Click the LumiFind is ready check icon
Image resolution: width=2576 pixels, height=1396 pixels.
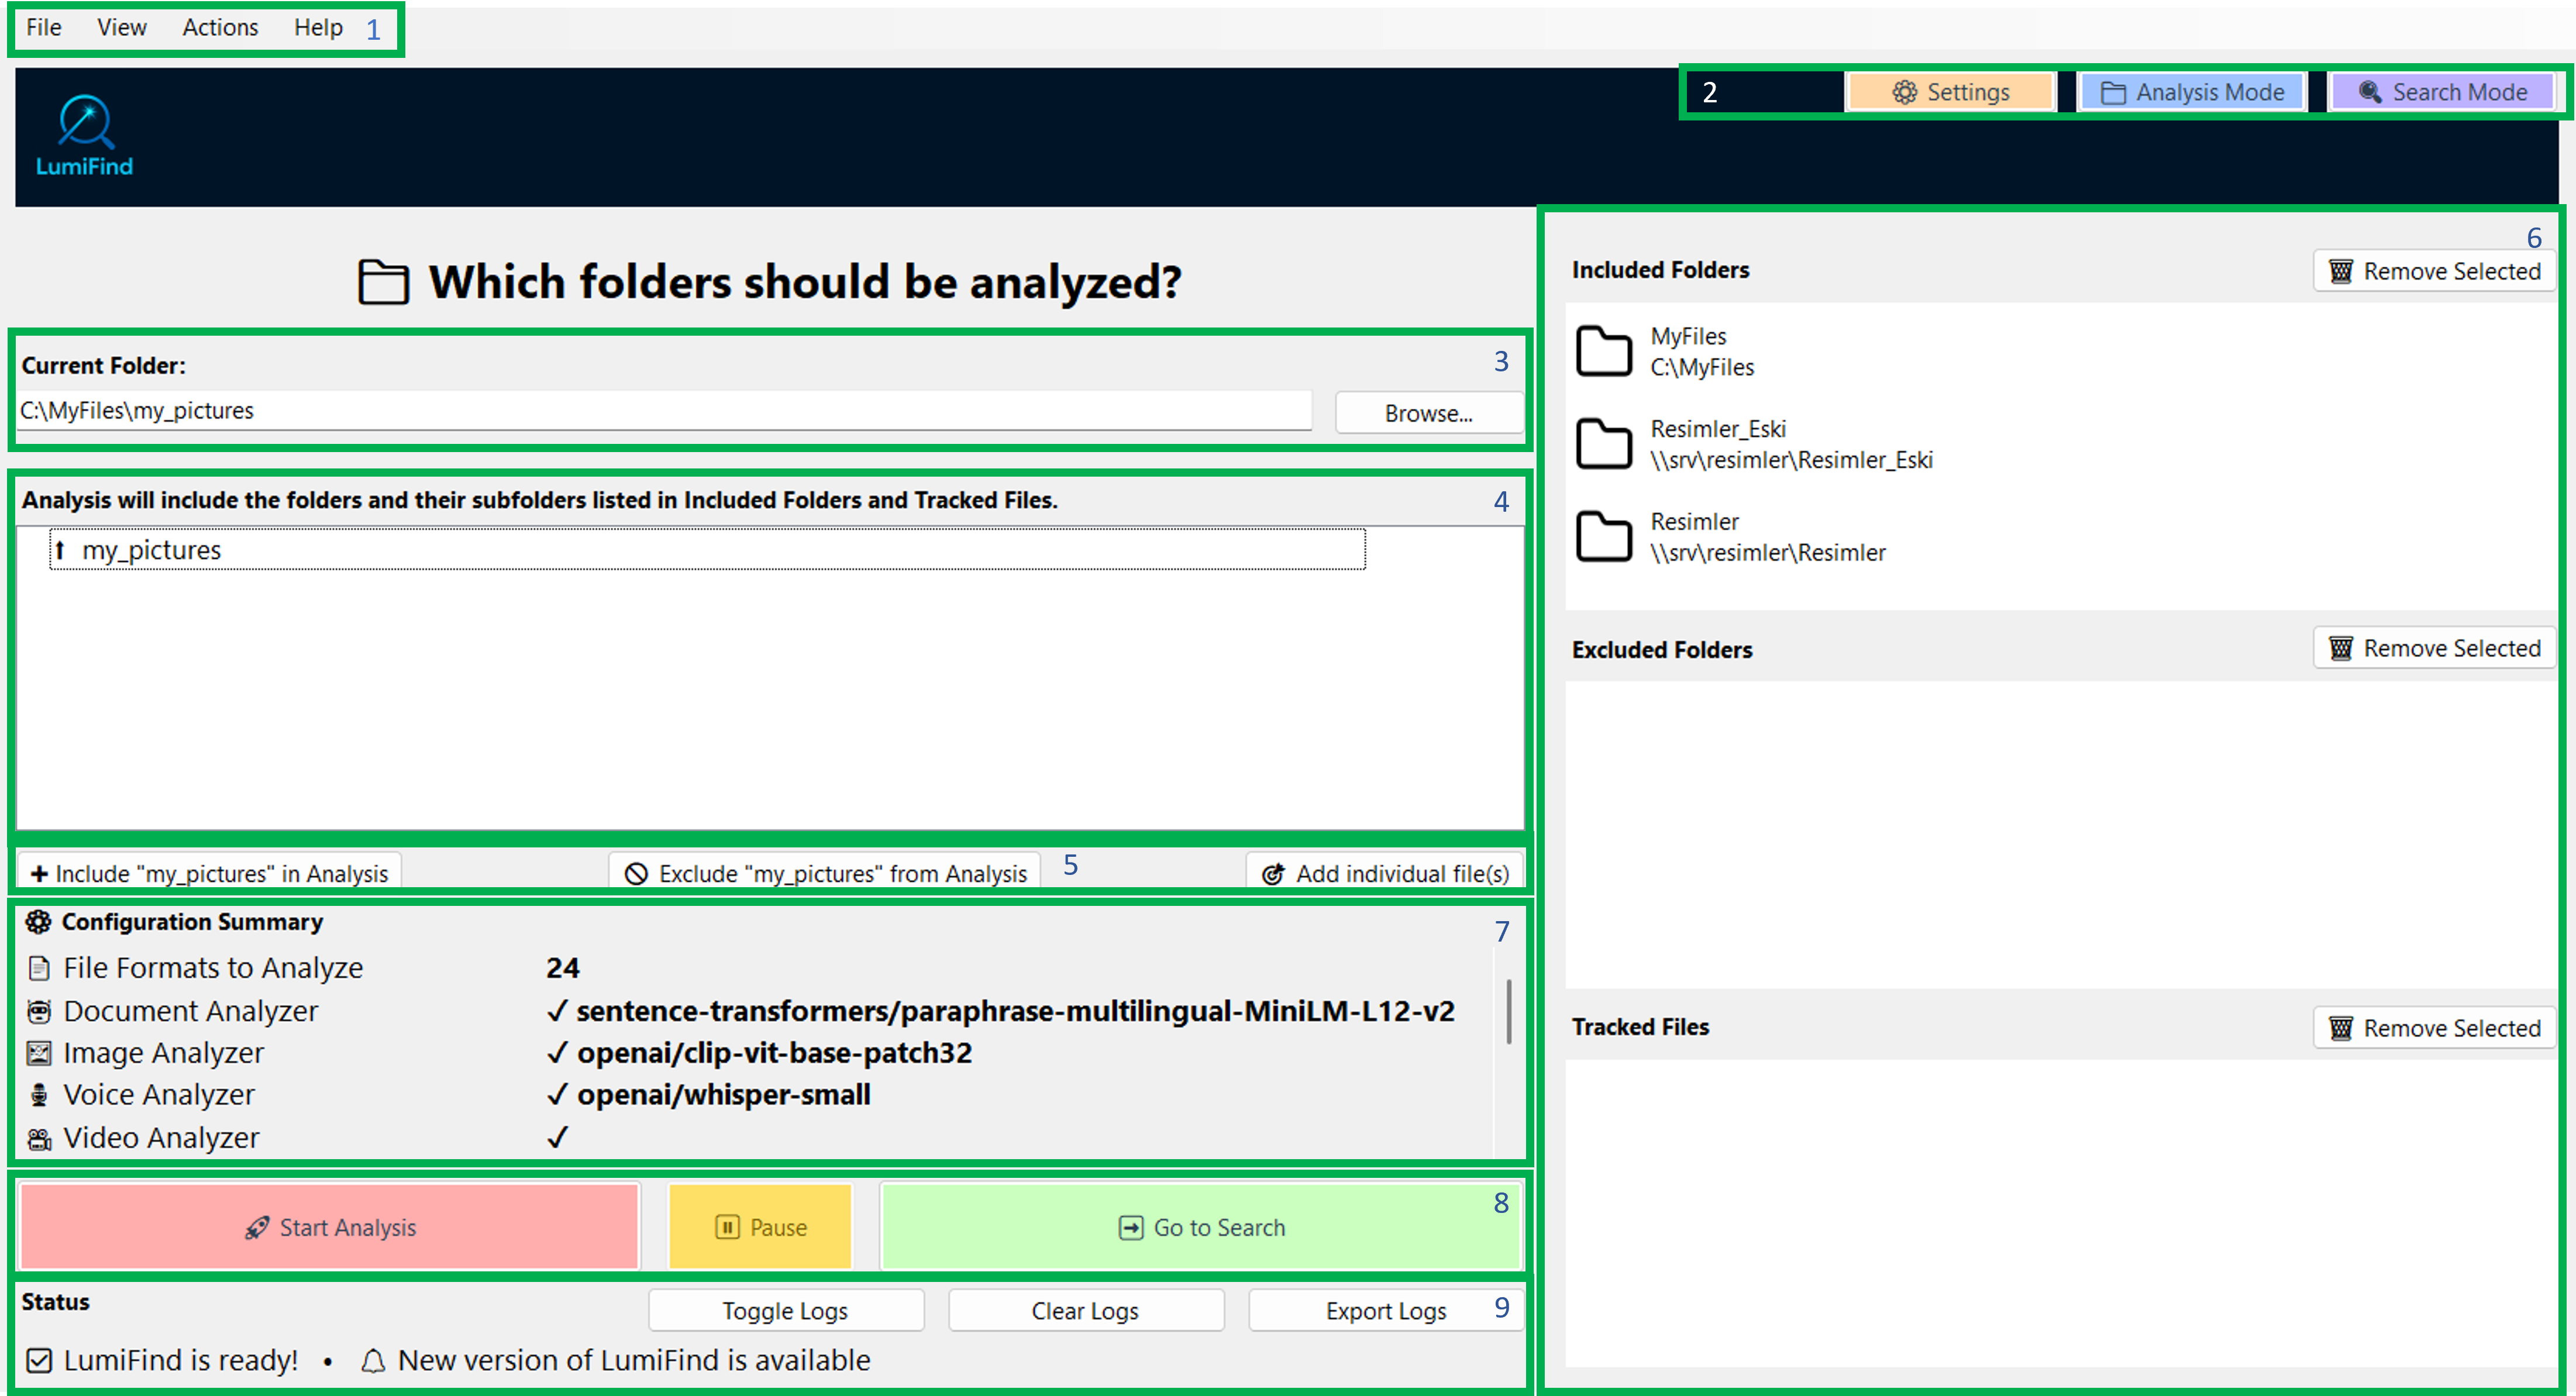[x=39, y=1360]
